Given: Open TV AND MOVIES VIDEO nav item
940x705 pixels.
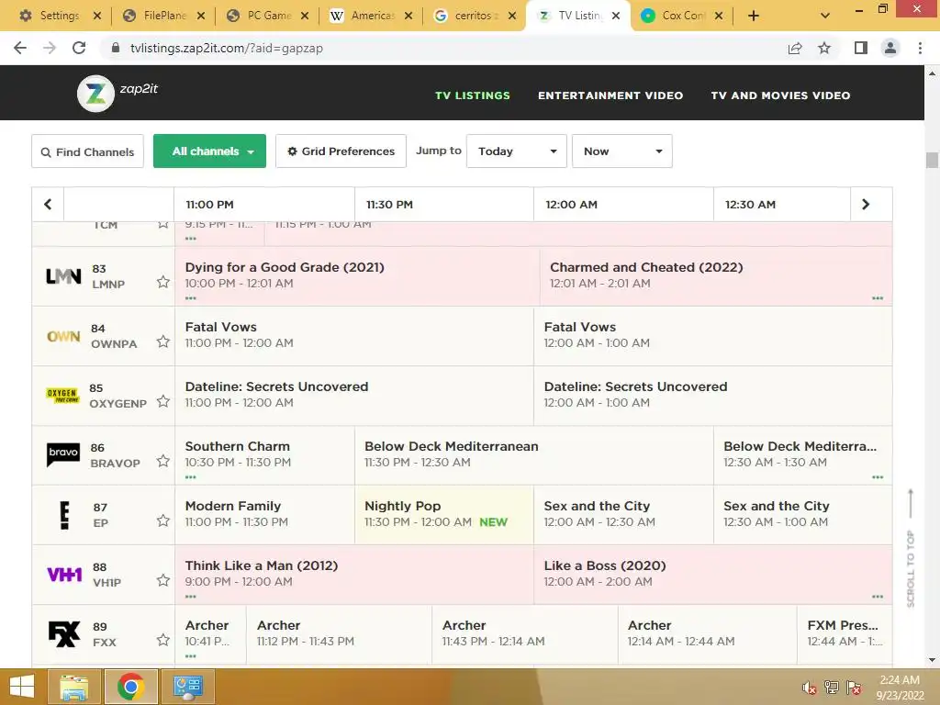Looking at the screenshot, I should pos(780,95).
